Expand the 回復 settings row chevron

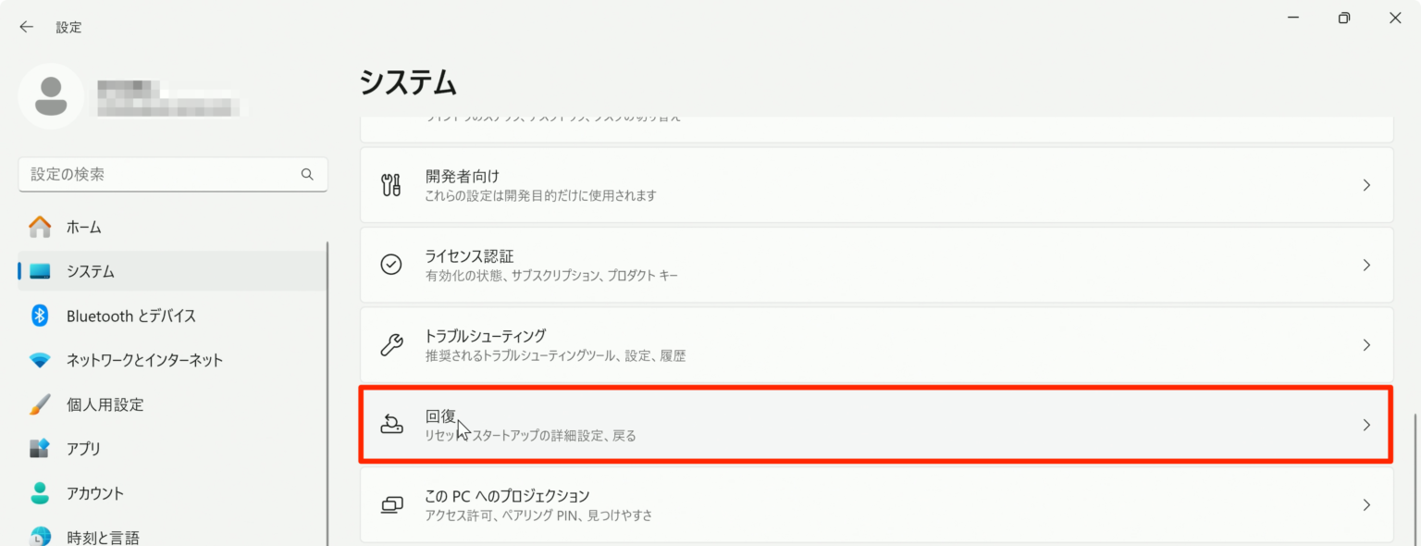(1366, 425)
